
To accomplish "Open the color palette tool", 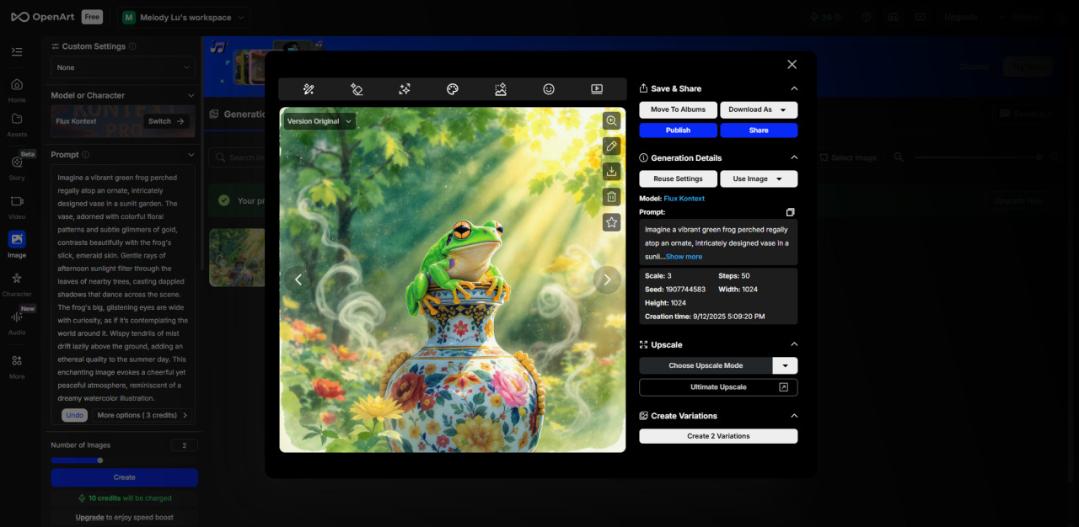I will [453, 89].
